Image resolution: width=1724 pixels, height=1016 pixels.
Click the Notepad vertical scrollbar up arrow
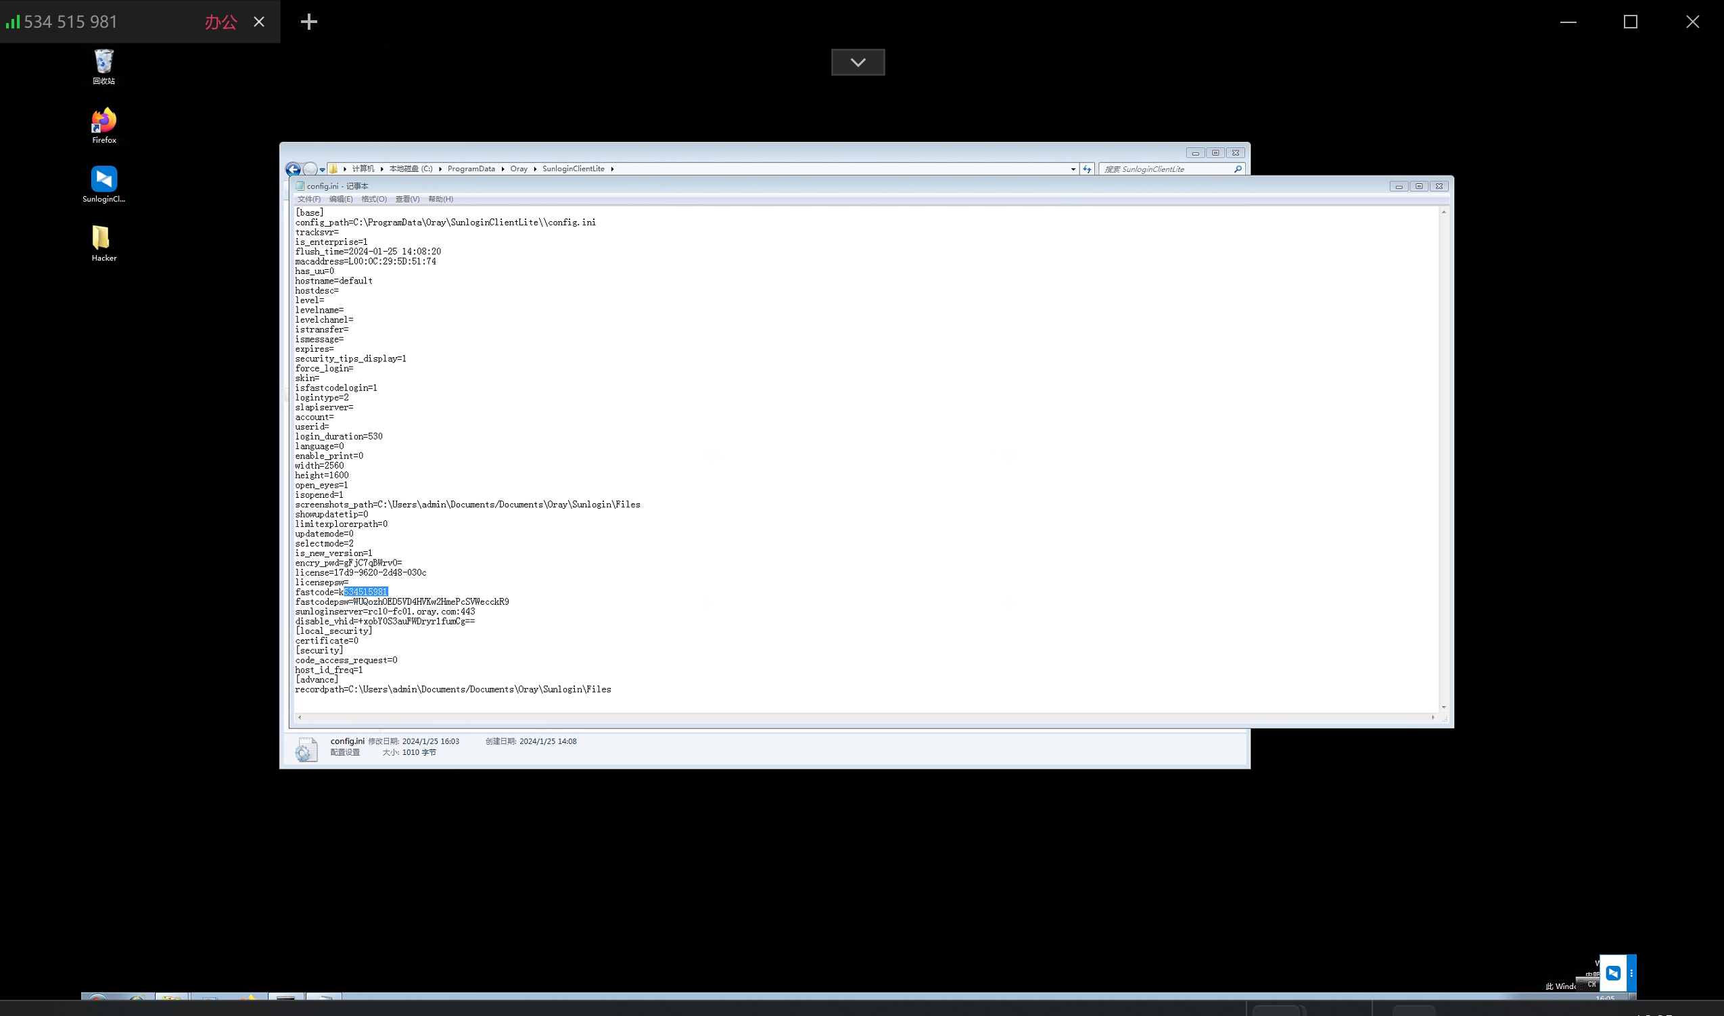[1443, 212]
